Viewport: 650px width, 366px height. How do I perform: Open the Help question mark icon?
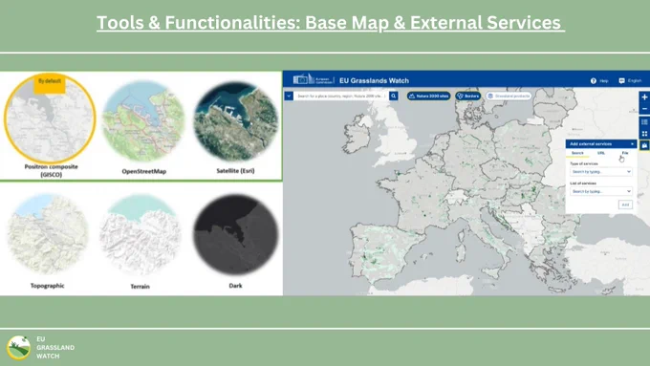[594, 81]
